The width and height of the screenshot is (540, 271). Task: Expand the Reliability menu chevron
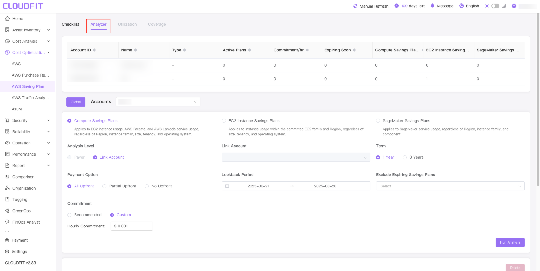49,132
